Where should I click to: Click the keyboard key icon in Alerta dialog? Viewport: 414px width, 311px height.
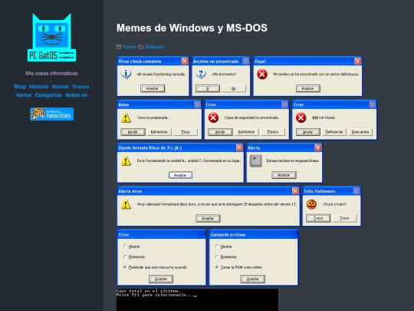pyautogui.click(x=255, y=160)
